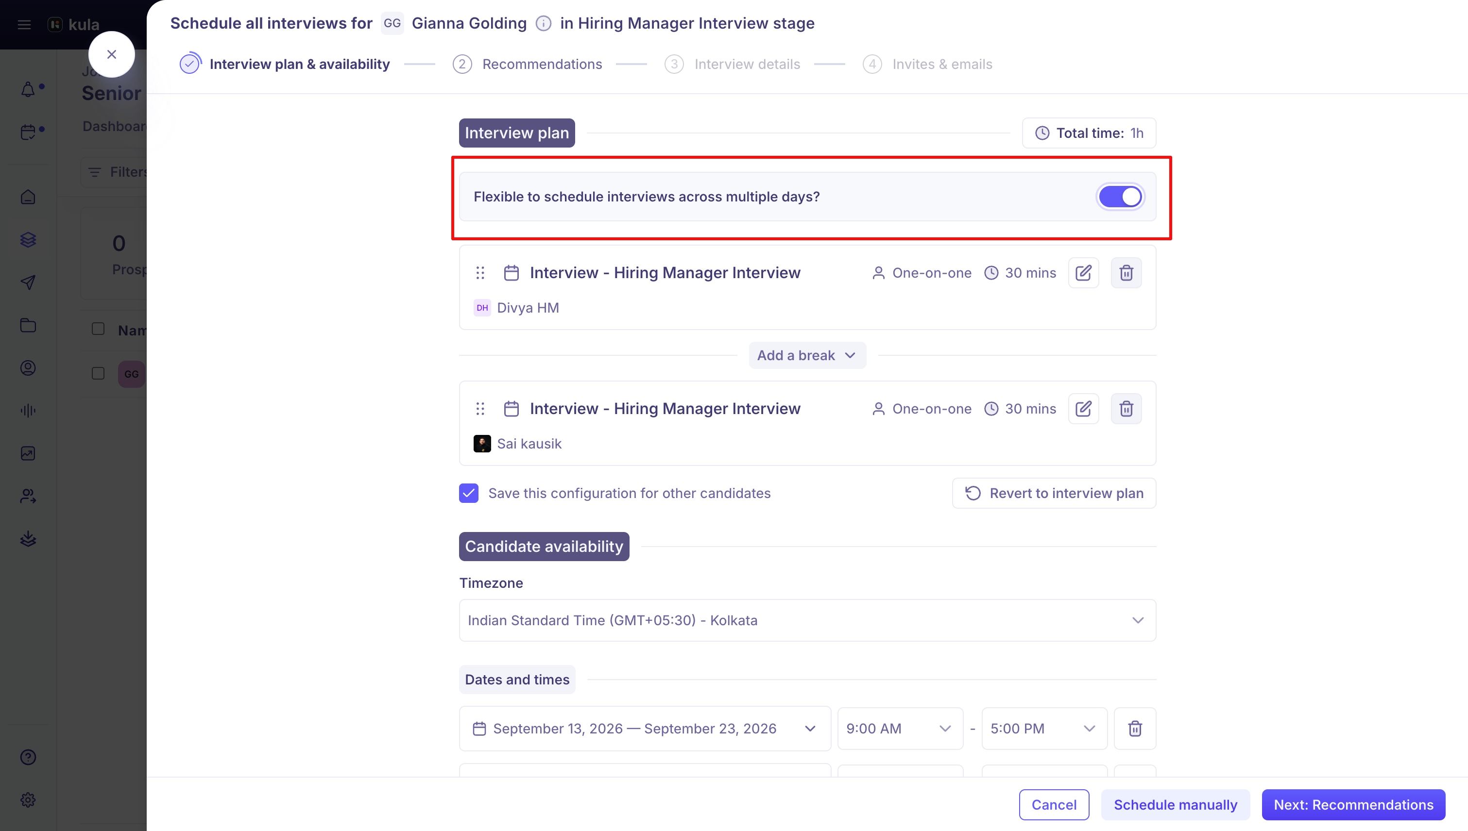
Task: Open the Timezone dropdown showing Indian Standard Time
Action: click(x=807, y=620)
